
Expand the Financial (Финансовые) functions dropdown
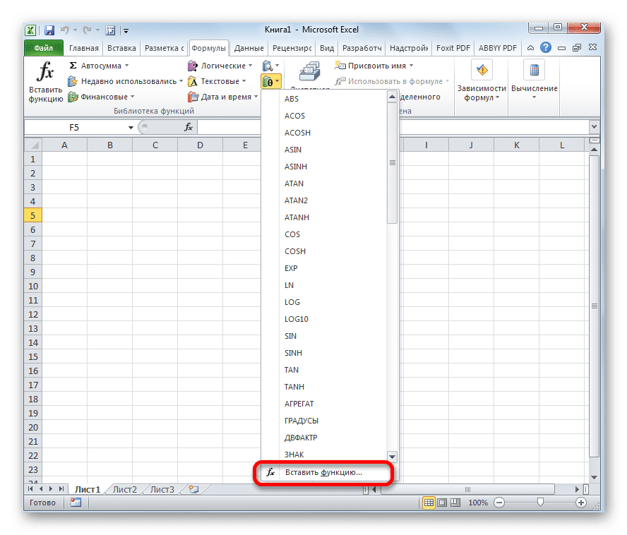point(132,97)
